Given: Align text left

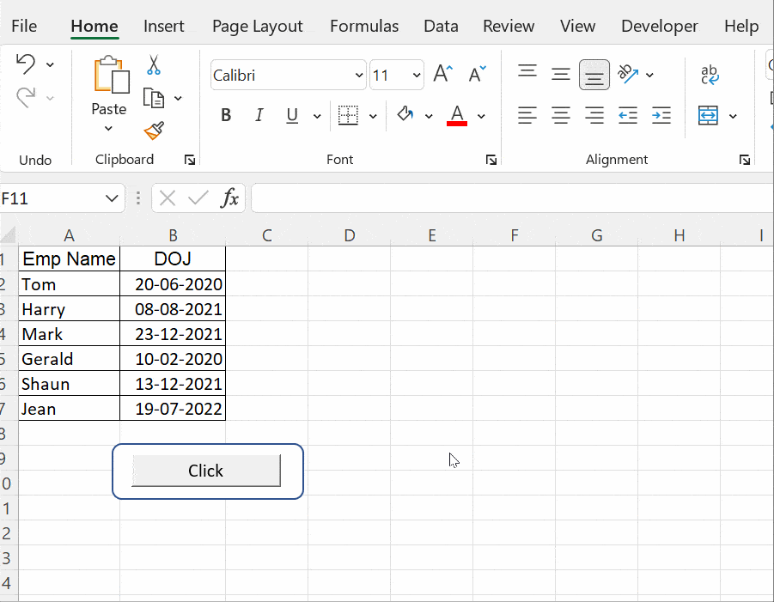Looking at the screenshot, I should click(527, 115).
